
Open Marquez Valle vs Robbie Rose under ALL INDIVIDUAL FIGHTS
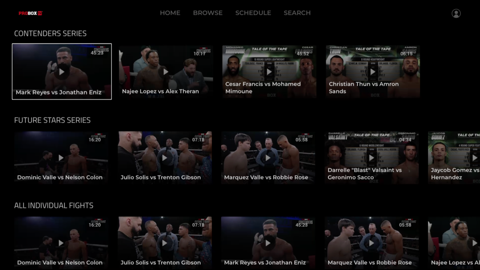coord(371,243)
